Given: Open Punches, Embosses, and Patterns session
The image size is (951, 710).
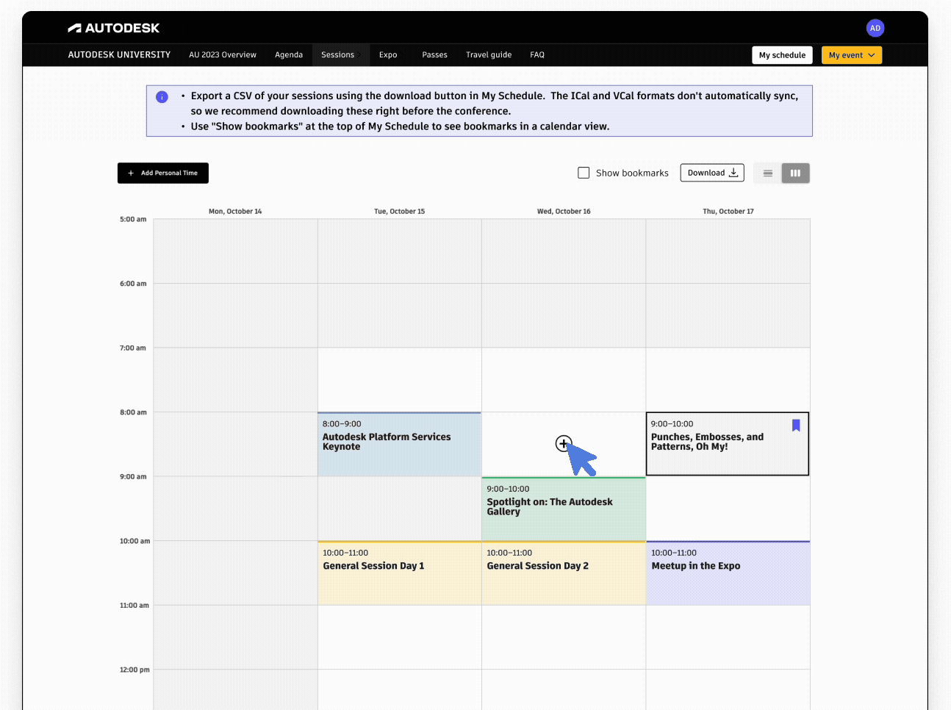Looking at the screenshot, I should [728, 444].
